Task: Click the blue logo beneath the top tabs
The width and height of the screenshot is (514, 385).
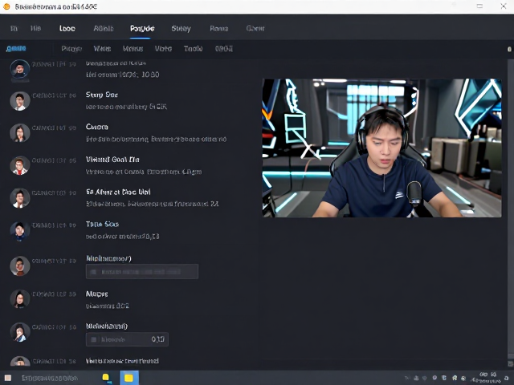Action: (16, 49)
